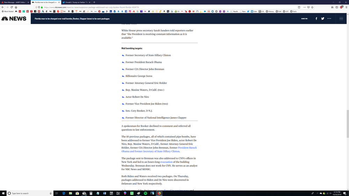Select the Florida man NBC News tab
Image resolution: width=349 pixels, height=196 pixels.
[46, 2]
